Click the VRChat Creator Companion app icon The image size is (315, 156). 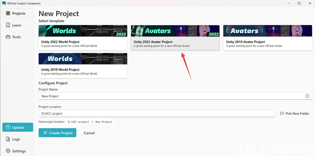point(4,3)
